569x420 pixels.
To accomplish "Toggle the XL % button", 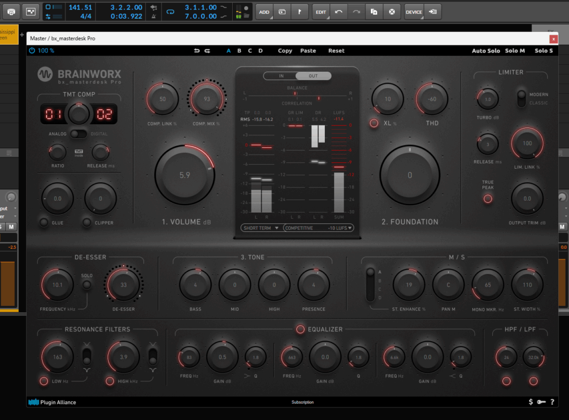I will pyautogui.click(x=374, y=123).
